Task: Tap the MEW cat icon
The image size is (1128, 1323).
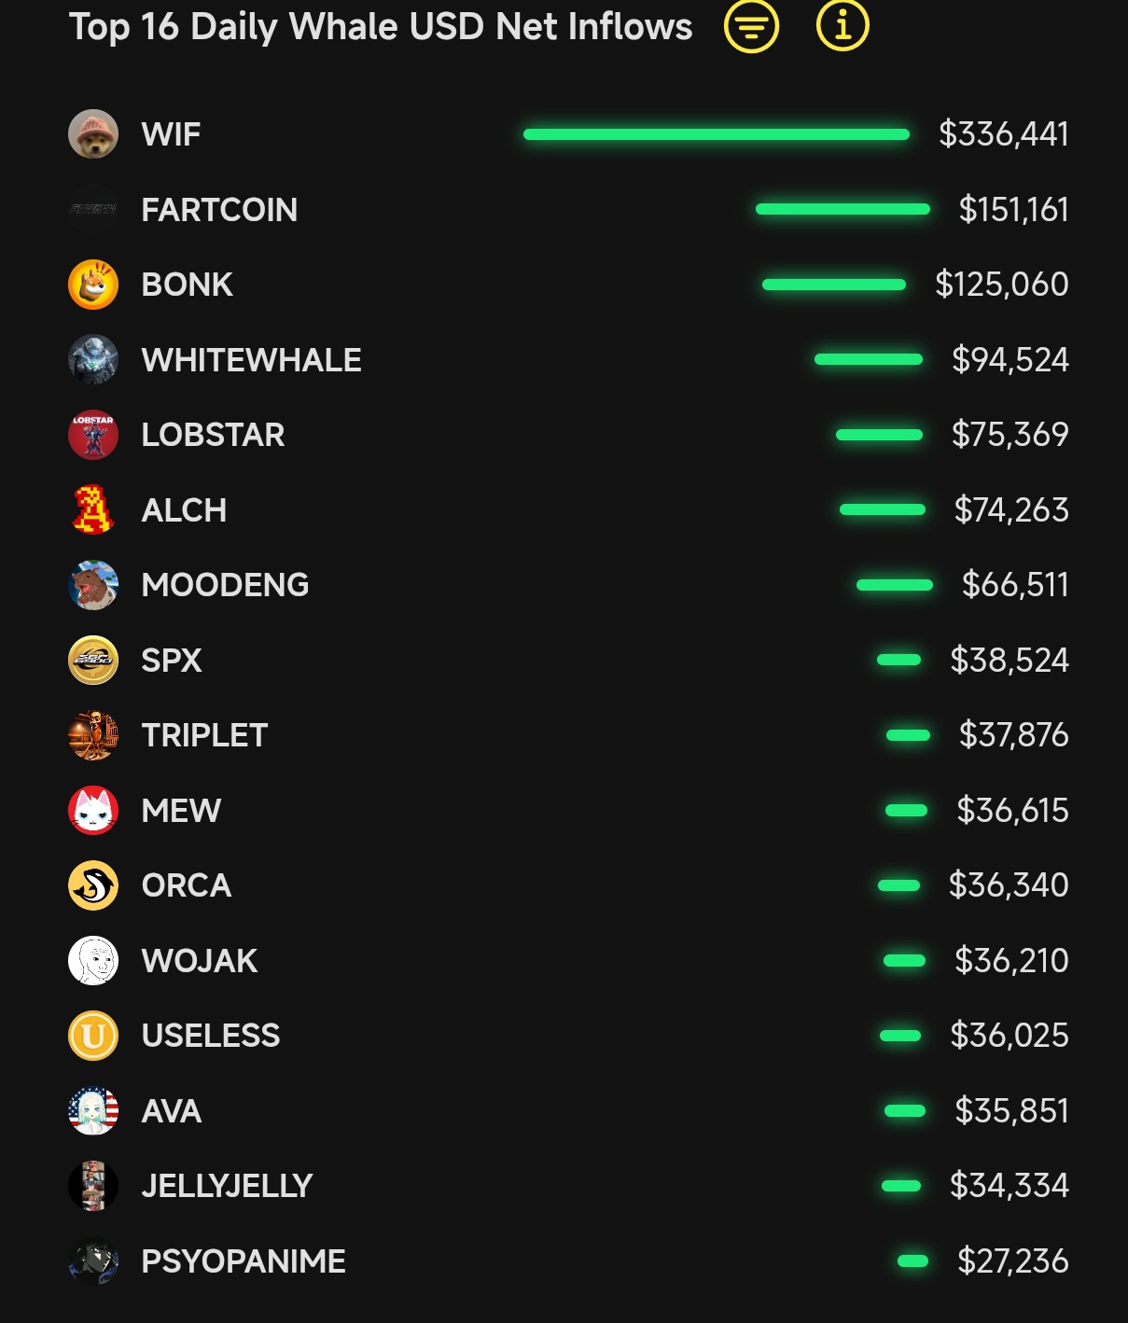Action: (x=93, y=811)
